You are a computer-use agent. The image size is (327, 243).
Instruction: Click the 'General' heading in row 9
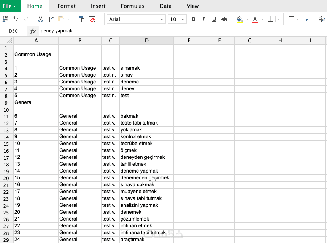pyautogui.click(x=36, y=102)
